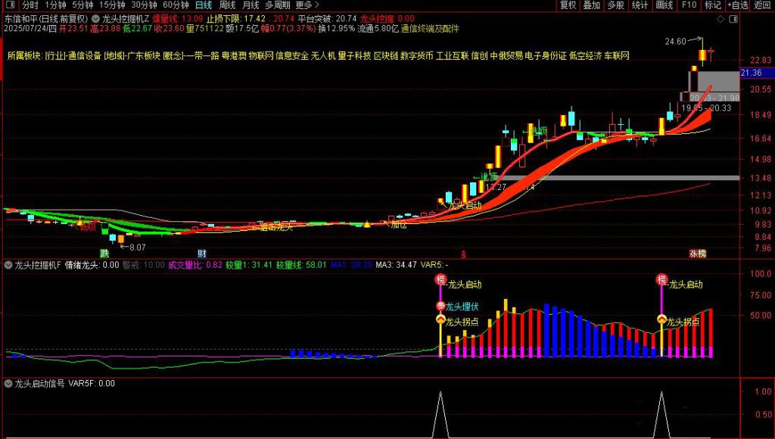This screenshot has width=775, height=439.
Task: Switch to the 周线 weekly chart tab
Action: 225,5
